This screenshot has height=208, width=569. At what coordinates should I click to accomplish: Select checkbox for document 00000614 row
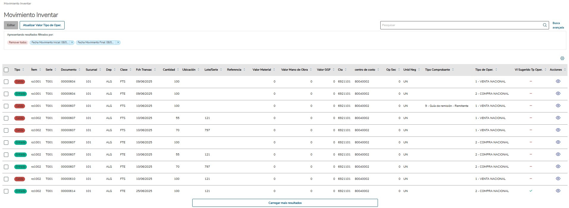click(6, 191)
